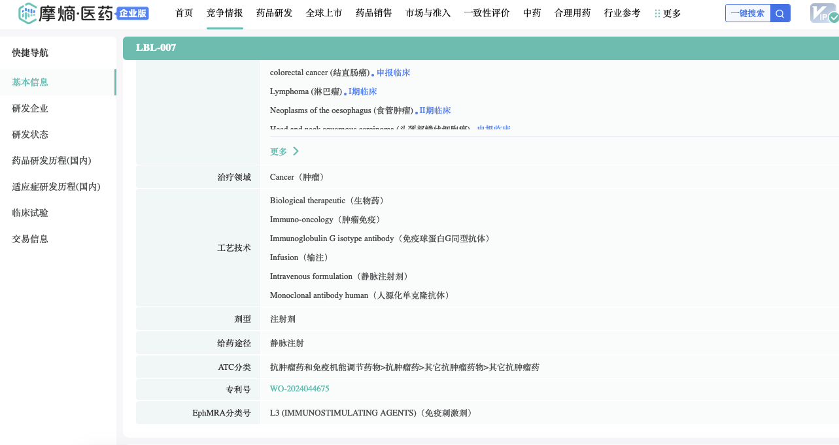Select 全球上市 in top navigation

pos(324,13)
